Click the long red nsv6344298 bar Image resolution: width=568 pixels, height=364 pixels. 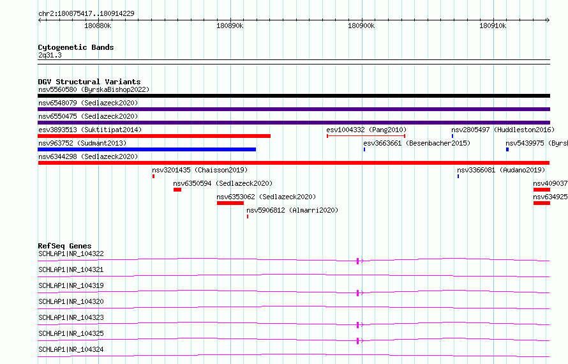tap(294, 163)
